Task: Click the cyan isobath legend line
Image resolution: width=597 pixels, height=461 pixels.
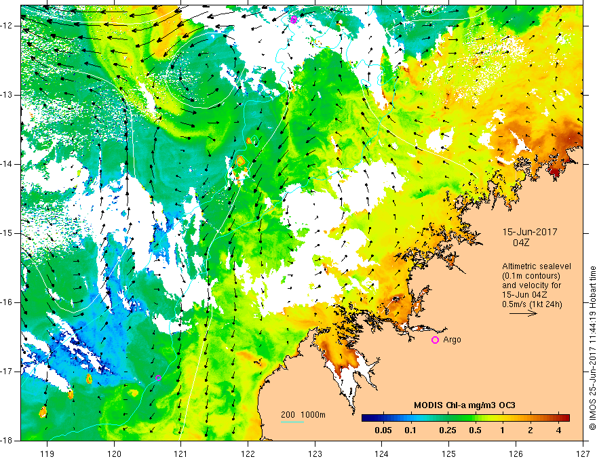Action: (x=292, y=422)
